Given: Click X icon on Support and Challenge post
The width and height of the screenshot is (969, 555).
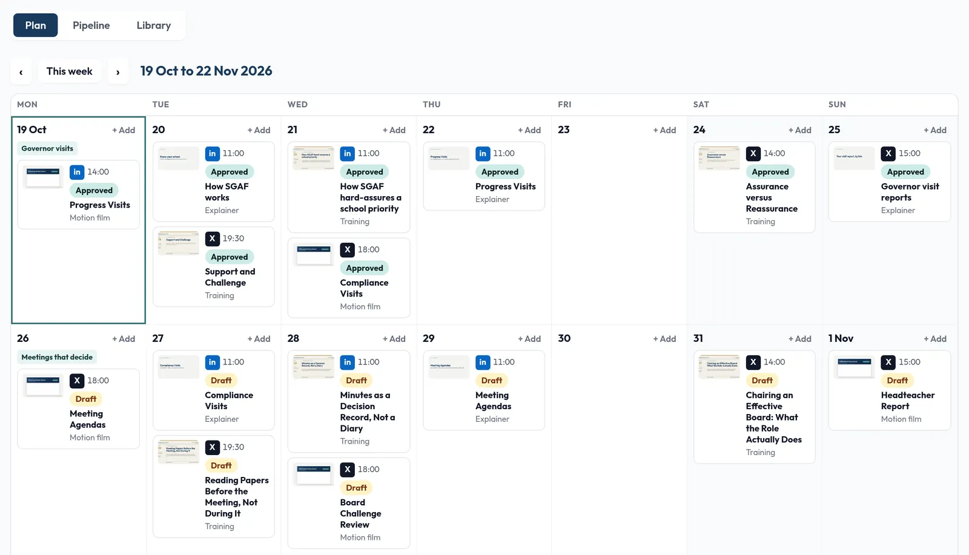Looking at the screenshot, I should [x=213, y=238].
